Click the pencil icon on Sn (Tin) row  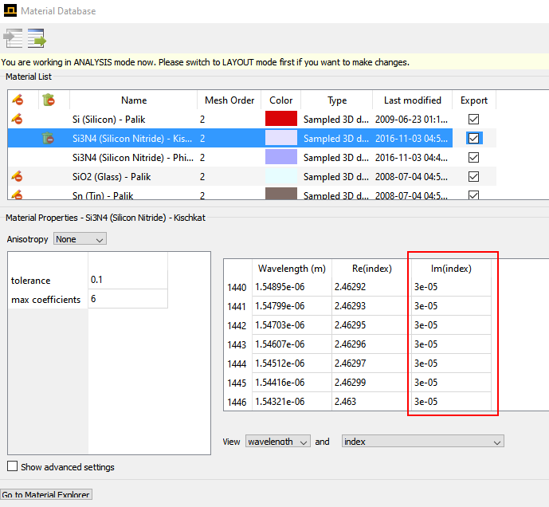(x=18, y=195)
